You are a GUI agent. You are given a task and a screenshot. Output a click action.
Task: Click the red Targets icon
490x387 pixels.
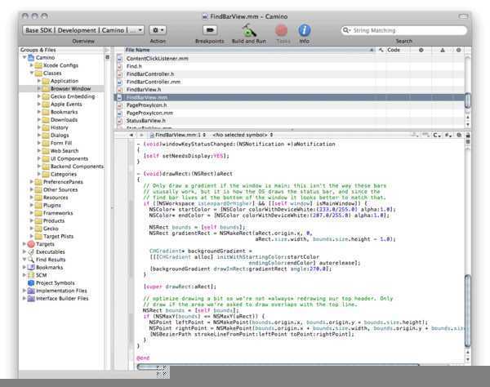[31, 244]
